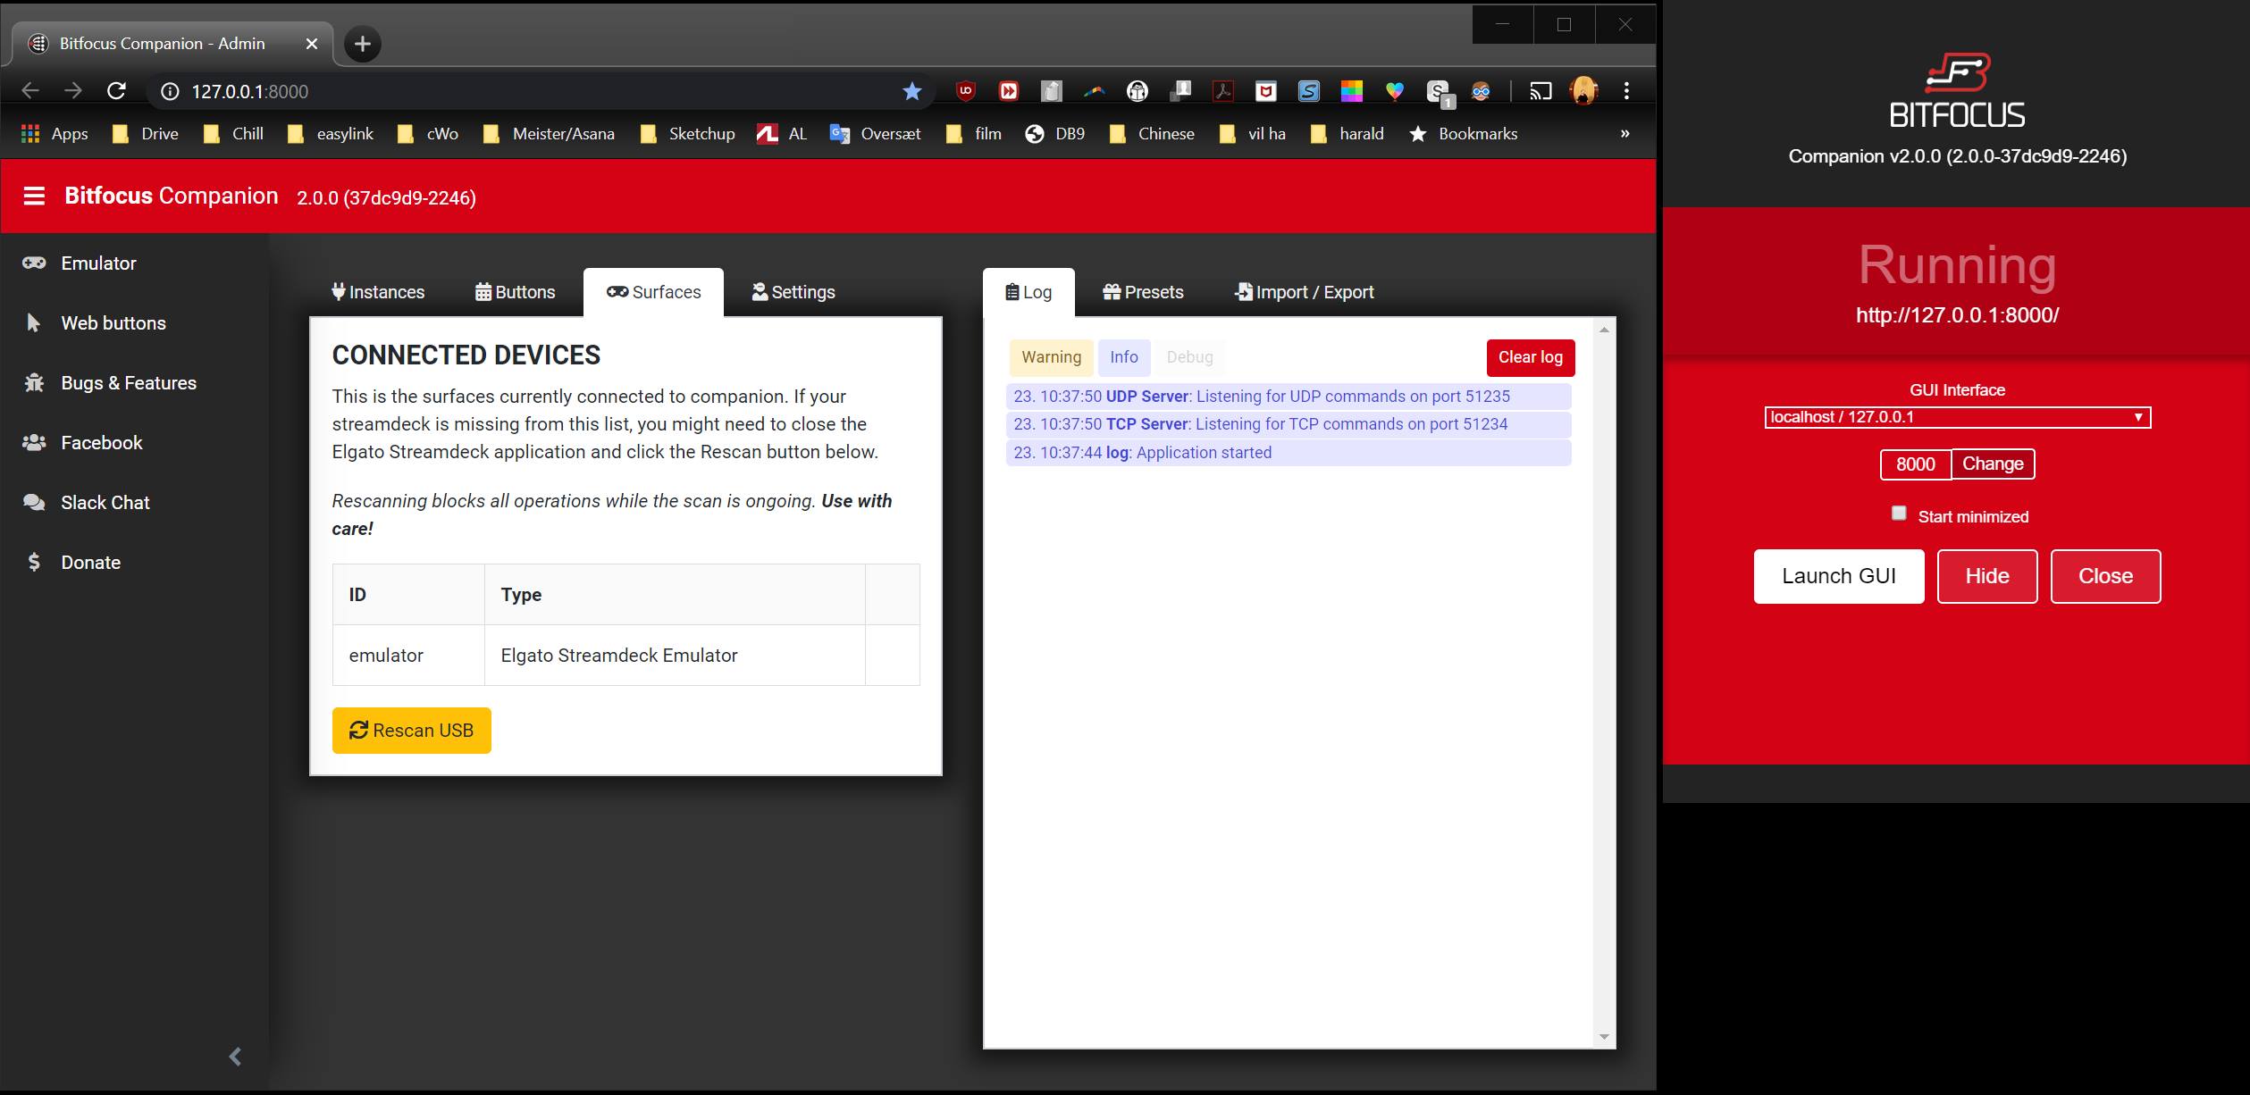Toggle the Info log filter
The width and height of the screenshot is (2250, 1095).
click(x=1124, y=357)
